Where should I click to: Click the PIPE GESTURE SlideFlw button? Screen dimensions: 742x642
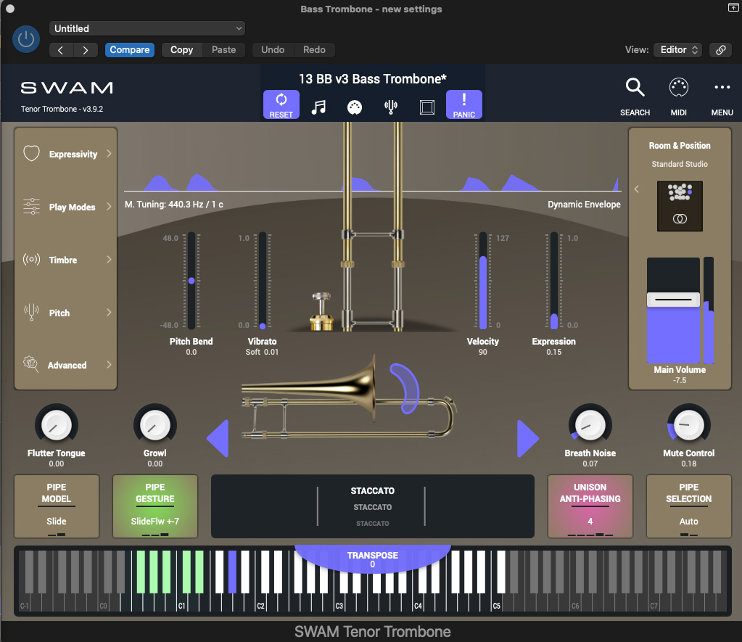pos(155,506)
